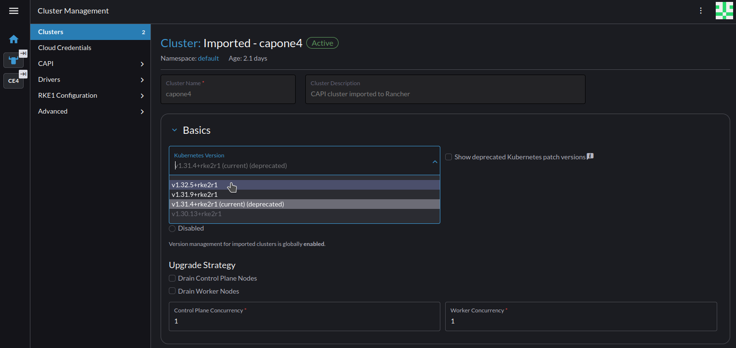Check Drain Worker Nodes

172,291
